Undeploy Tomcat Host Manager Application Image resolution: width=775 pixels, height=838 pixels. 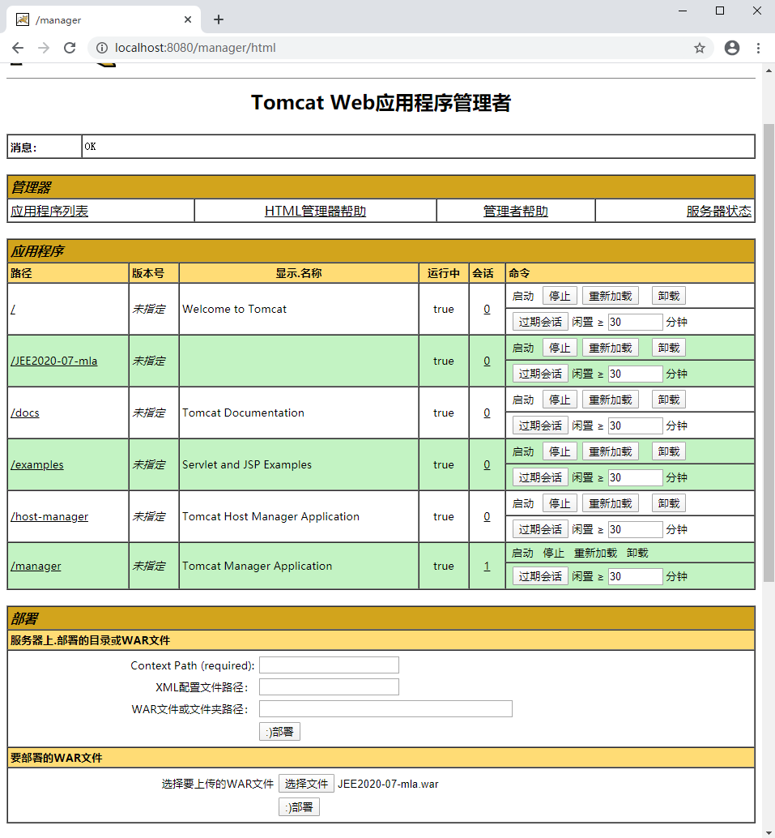tap(669, 503)
